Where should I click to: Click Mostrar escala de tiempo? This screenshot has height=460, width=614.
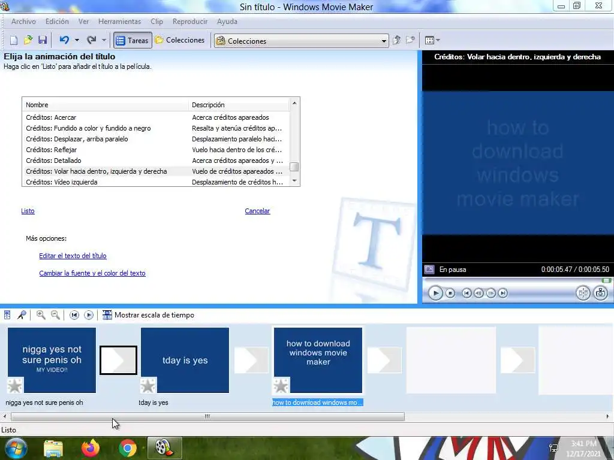coord(149,315)
